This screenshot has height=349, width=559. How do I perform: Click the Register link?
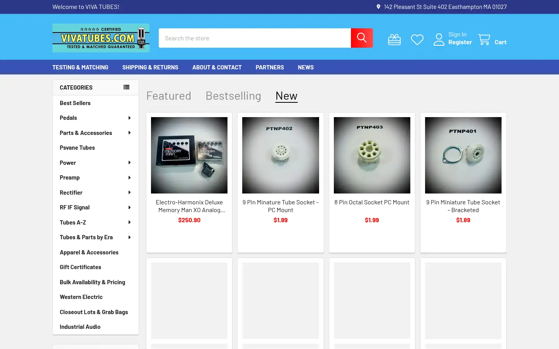point(460,42)
